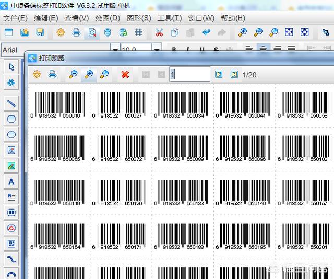
Task: Go to next page in preview
Action: [x=219, y=74]
